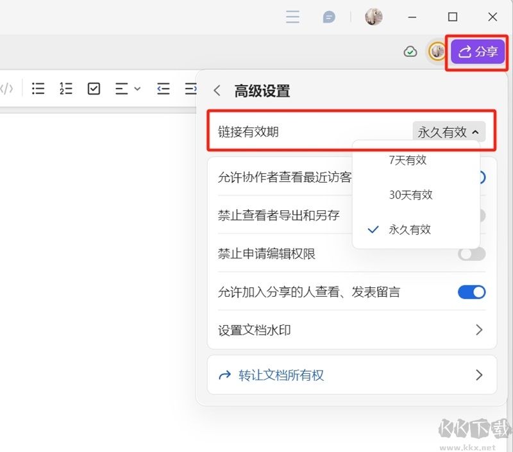The width and height of the screenshot is (513, 452).
Task: Select 7天有效 from the validity options
Action: pyautogui.click(x=408, y=160)
